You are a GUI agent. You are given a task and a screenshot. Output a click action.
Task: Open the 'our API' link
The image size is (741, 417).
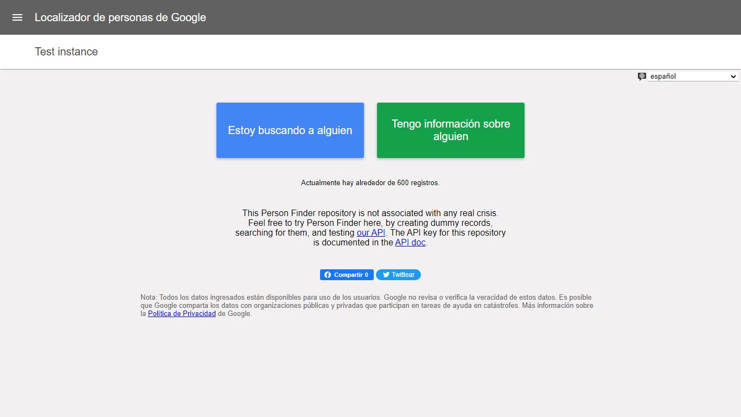click(x=371, y=232)
